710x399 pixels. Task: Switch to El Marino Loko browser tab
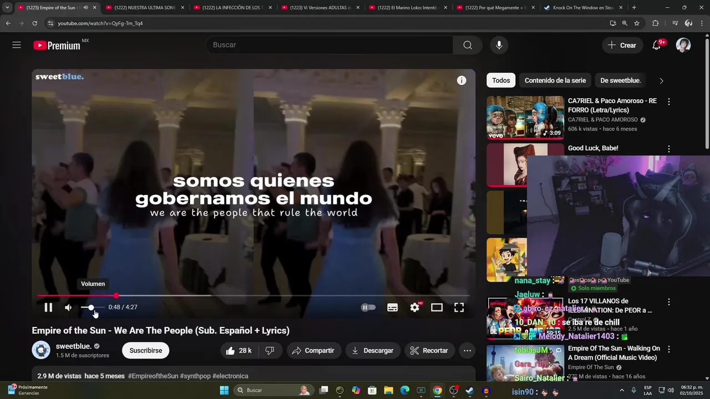[x=408, y=8]
